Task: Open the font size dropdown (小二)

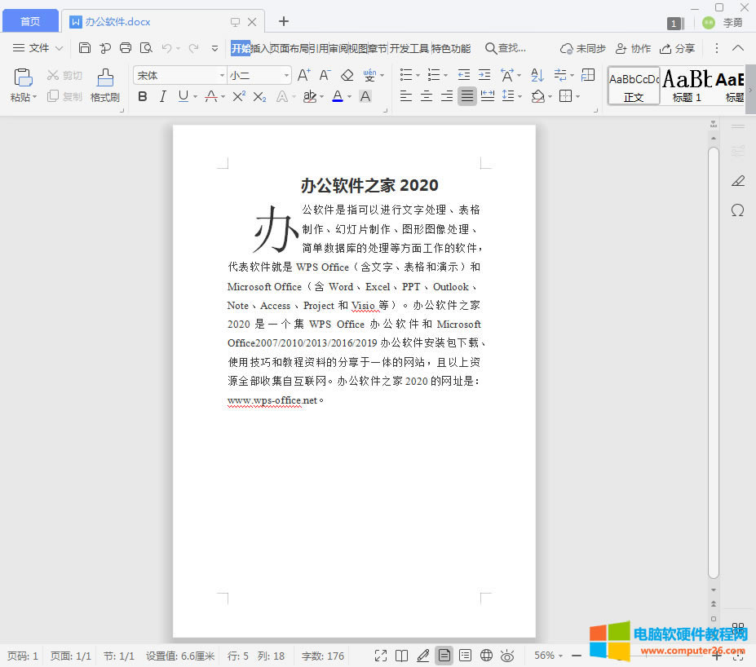Action: [286, 75]
